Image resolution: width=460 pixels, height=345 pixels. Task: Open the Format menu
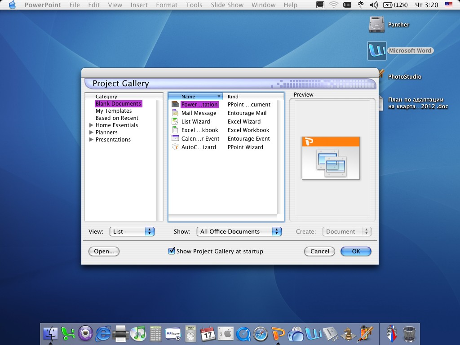tap(167, 4)
